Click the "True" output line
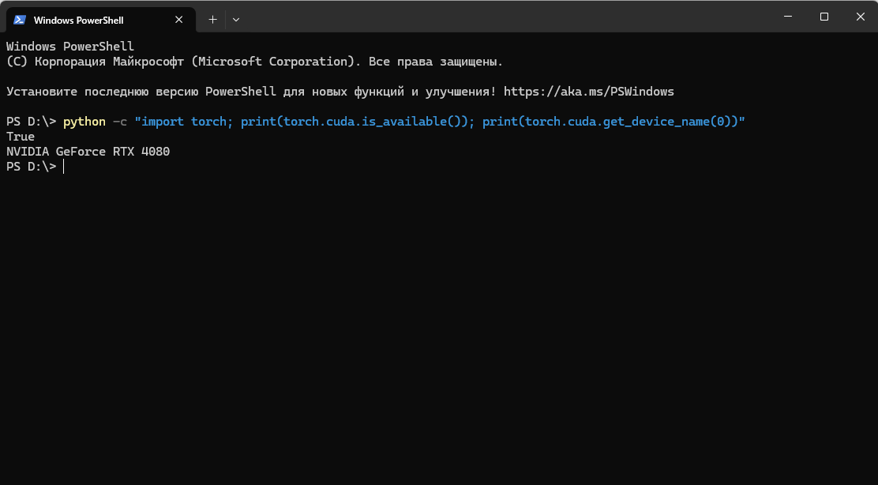Screen dimensions: 878x485 [21, 137]
